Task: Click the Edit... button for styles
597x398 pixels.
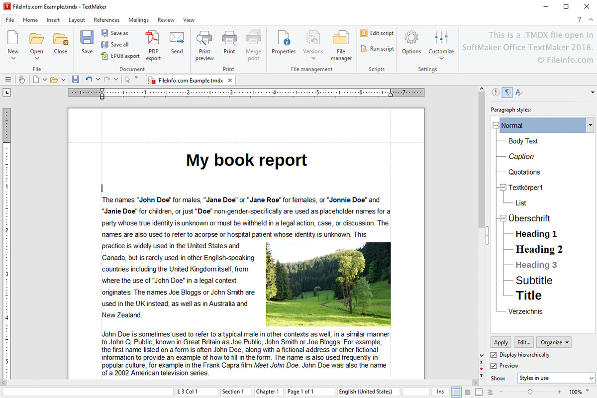Action: pos(523,342)
